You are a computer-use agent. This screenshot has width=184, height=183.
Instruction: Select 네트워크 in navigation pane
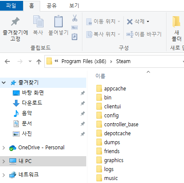tap(29, 174)
